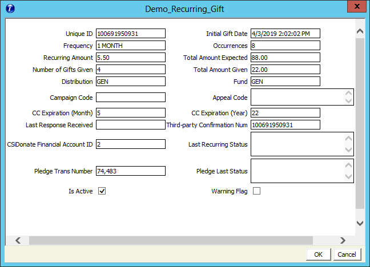The image size is (370, 267).
Task: Enable the Warning Flag checkbox
Action: 256,191
